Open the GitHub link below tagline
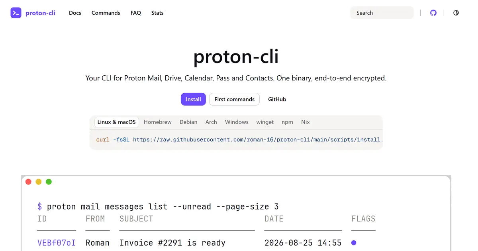The image size is (478, 251). coord(277,99)
